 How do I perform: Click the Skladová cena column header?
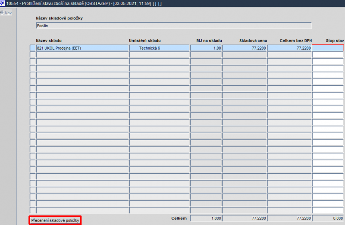click(x=253, y=41)
